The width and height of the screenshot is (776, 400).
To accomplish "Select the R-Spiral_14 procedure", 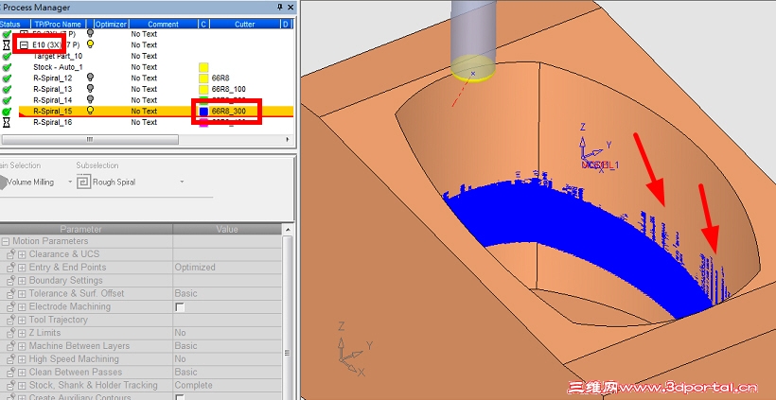I will pyautogui.click(x=52, y=100).
